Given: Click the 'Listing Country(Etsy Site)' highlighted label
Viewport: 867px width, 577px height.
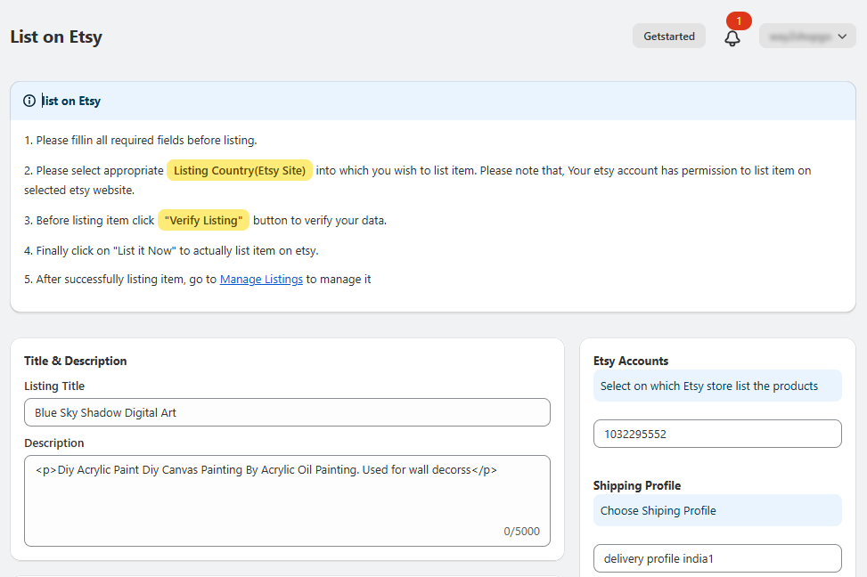Looking at the screenshot, I should (240, 170).
